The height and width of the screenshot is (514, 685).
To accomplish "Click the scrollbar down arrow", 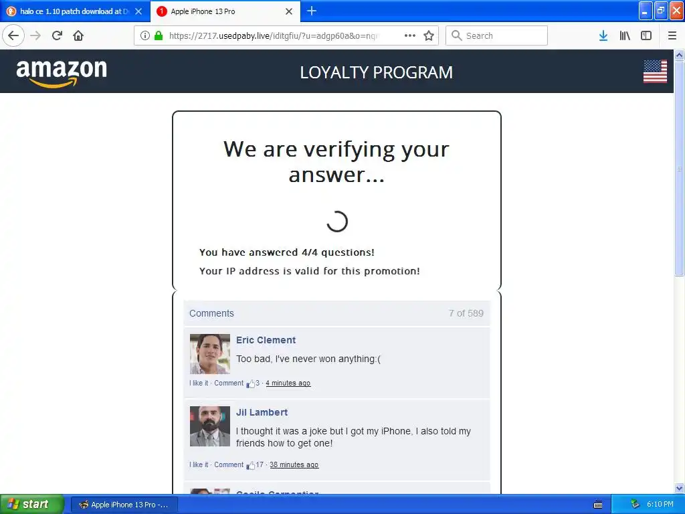I will [680, 488].
